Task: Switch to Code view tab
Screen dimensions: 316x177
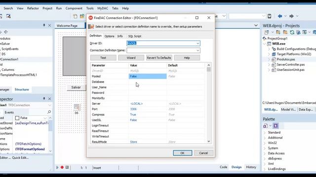Action: tap(223, 167)
